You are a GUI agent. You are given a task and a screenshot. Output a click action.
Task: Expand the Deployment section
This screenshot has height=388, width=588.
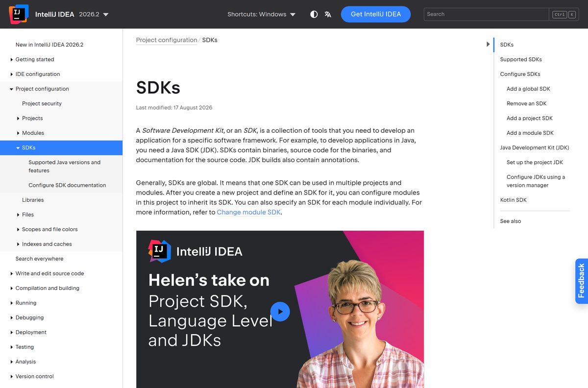click(12, 332)
